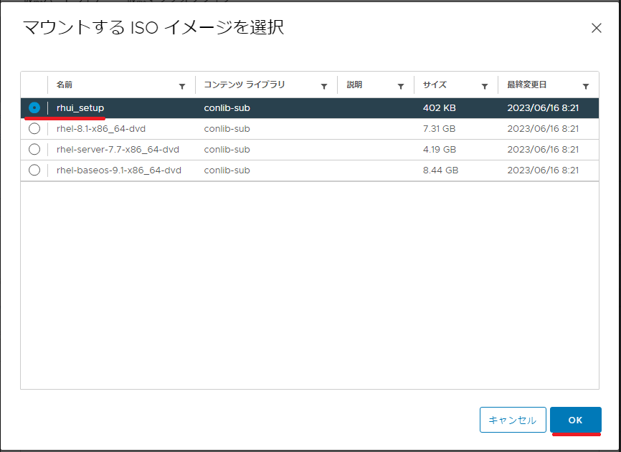Open filter for the 名前 column
The image size is (621, 452).
pos(182,86)
